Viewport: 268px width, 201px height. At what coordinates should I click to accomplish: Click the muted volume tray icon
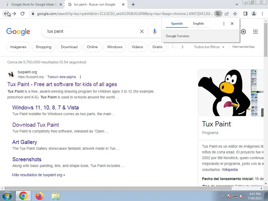click(x=242, y=196)
